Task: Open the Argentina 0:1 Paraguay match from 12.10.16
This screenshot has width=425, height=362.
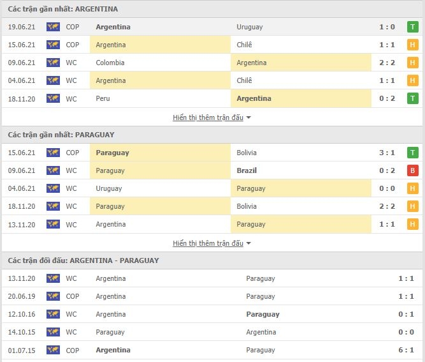Action: (x=212, y=314)
